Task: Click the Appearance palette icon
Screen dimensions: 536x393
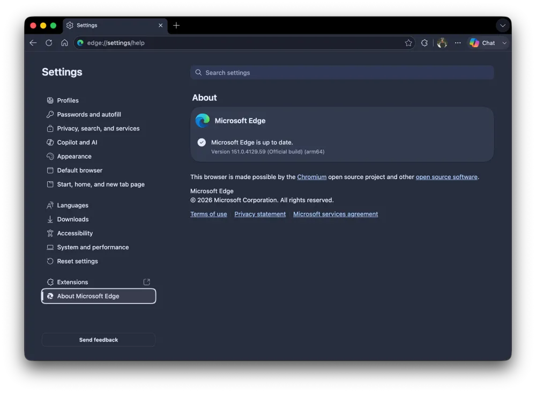Action: [x=50, y=157]
